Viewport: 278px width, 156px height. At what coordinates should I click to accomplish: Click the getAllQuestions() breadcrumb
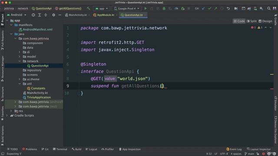(x=68, y=9)
